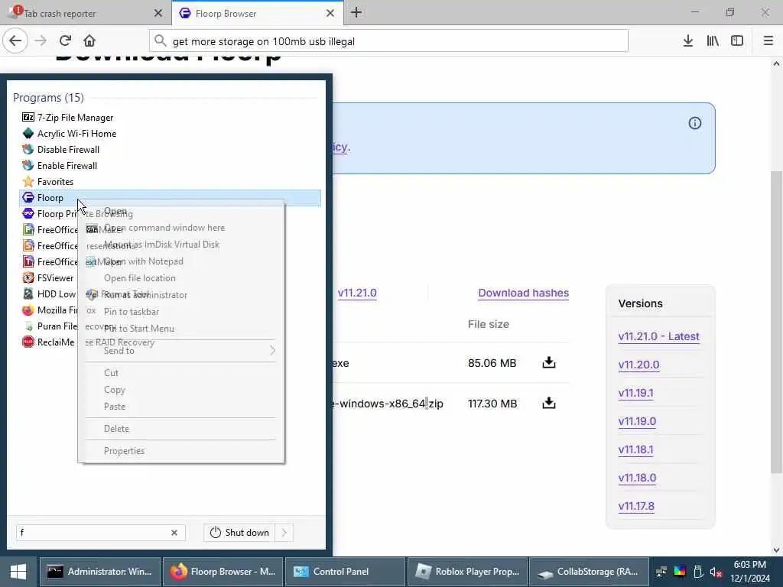Expand Shut down options arrow
The width and height of the screenshot is (783, 587).
284,533
